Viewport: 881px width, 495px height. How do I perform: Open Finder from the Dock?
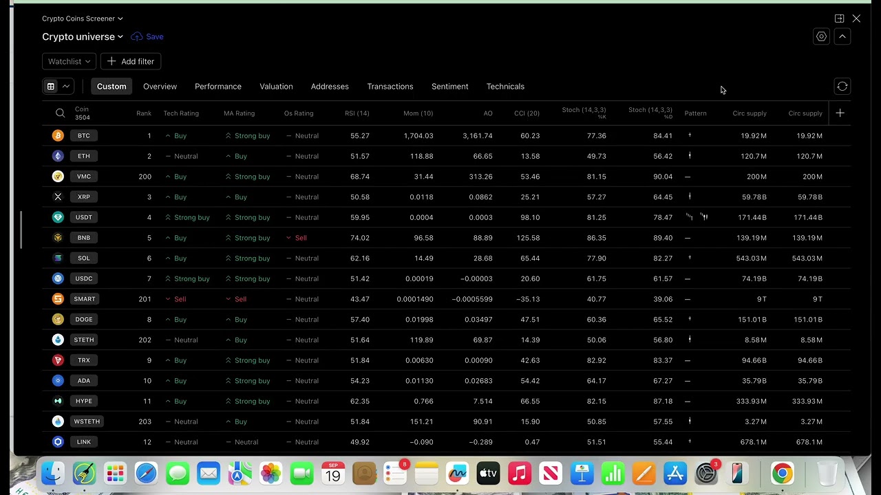coord(53,474)
